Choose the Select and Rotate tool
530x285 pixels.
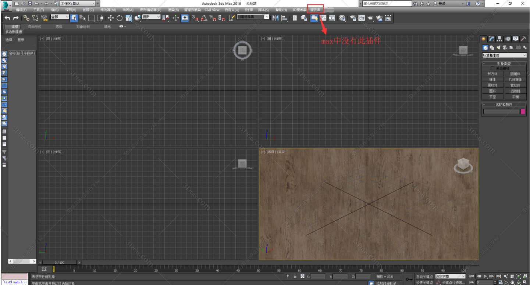pyautogui.click(x=120, y=18)
